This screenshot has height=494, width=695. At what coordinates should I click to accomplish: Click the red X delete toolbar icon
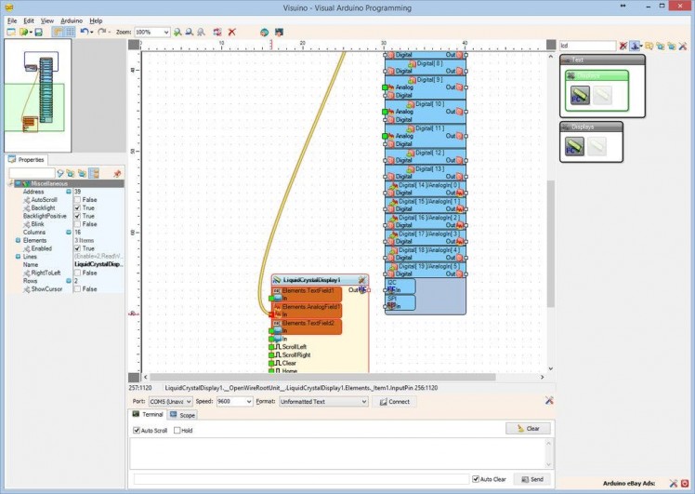click(231, 32)
